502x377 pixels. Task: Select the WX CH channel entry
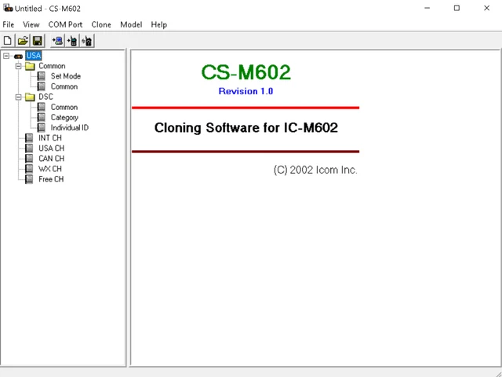click(x=50, y=169)
